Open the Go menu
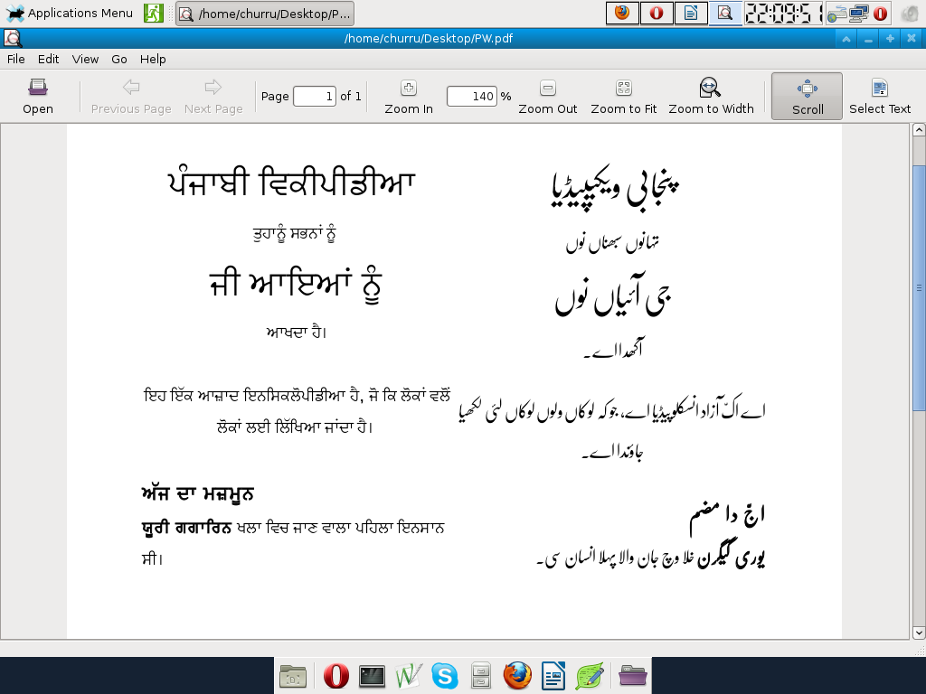This screenshot has height=694, width=926. [119, 59]
